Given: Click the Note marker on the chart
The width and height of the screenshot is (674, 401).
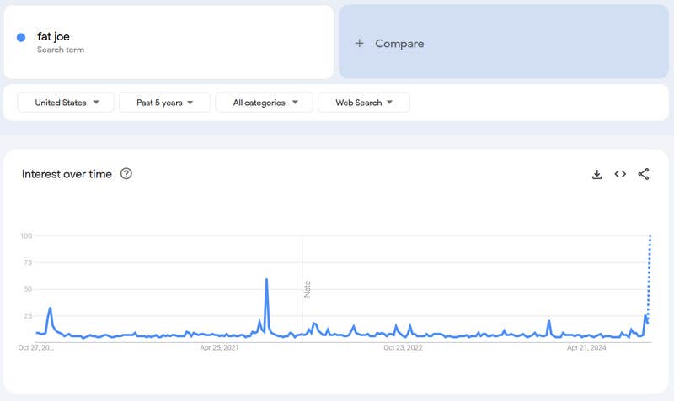Looking at the screenshot, I should click(308, 288).
